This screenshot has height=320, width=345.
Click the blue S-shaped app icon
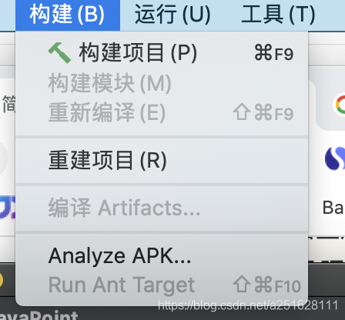click(x=335, y=158)
